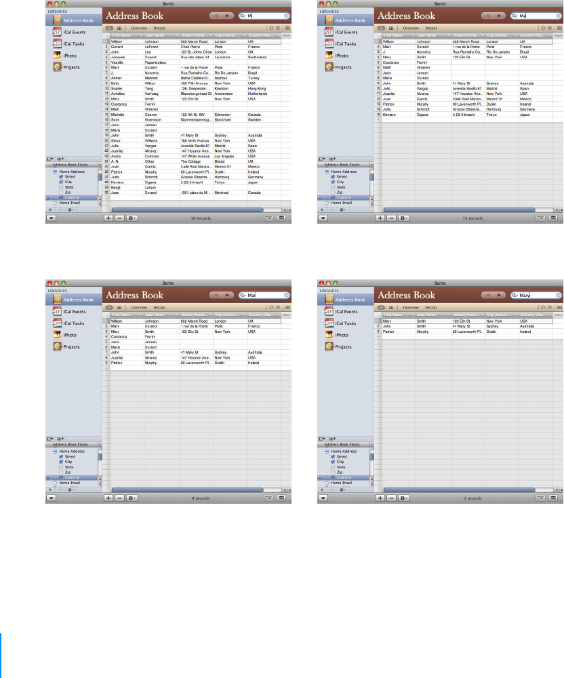Click Address Book Fields header, 30-records window

coord(70,165)
